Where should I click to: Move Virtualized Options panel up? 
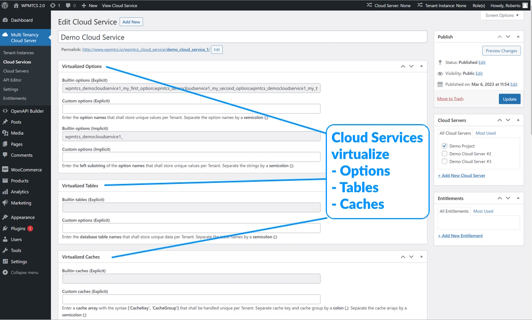point(403,66)
